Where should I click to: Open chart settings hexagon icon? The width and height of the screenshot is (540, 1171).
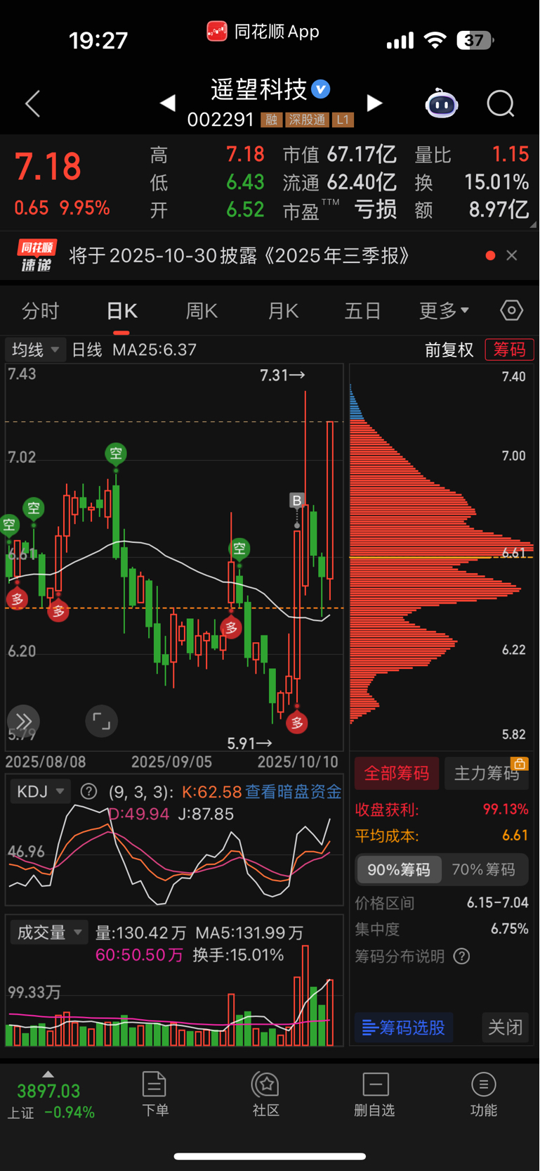(x=511, y=310)
